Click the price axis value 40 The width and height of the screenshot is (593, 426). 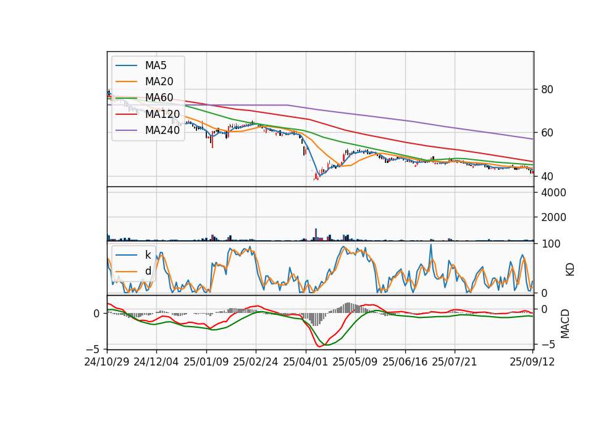click(547, 177)
